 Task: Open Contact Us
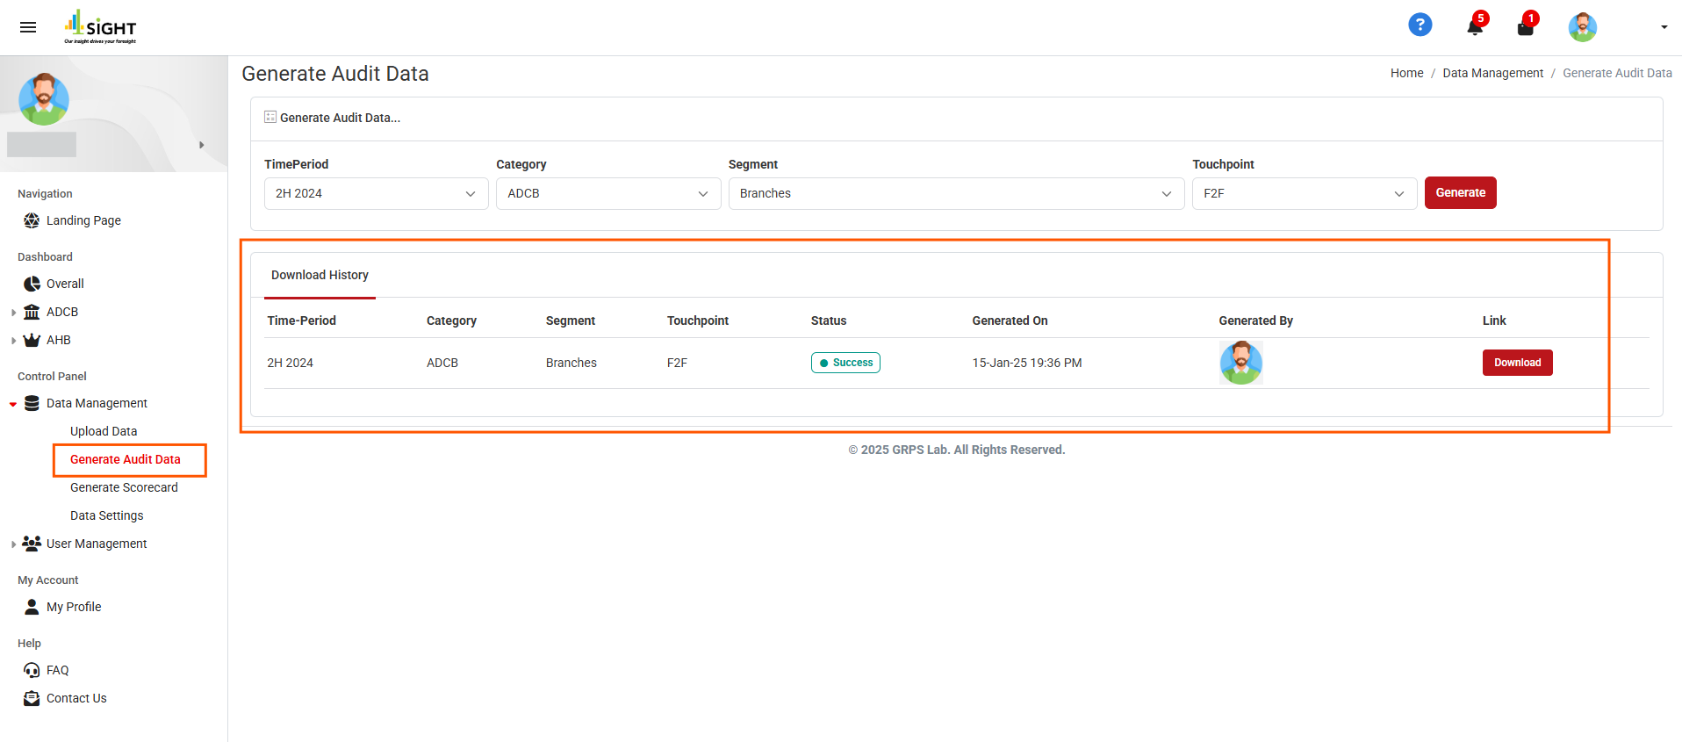76,698
